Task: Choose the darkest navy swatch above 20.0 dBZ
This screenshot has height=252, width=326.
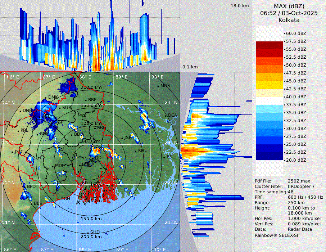Action: click(x=270, y=156)
